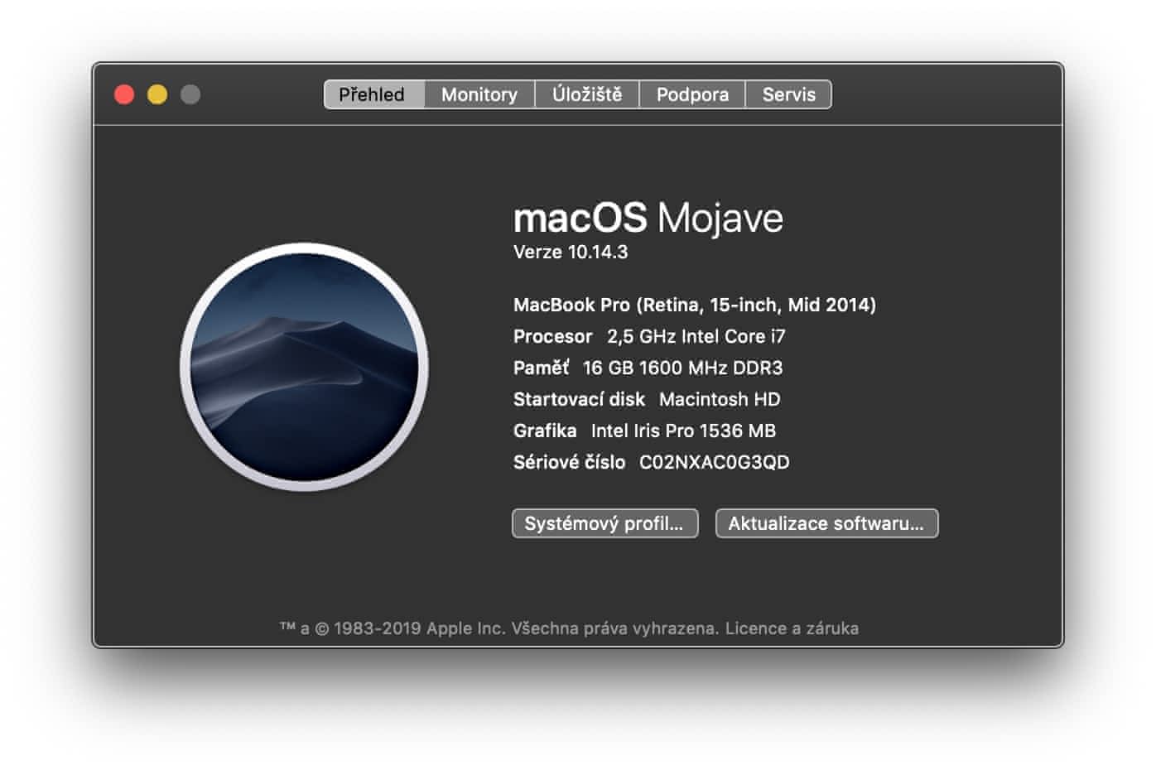Viewport: 1156px width, 770px height.
Task: Click the macOS Mojave desert logo
Action: click(x=304, y=367)
